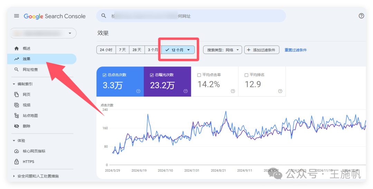This screenshot has height=189, width=373.
Task: Click the Google Search Console logo
Action: 55,16
